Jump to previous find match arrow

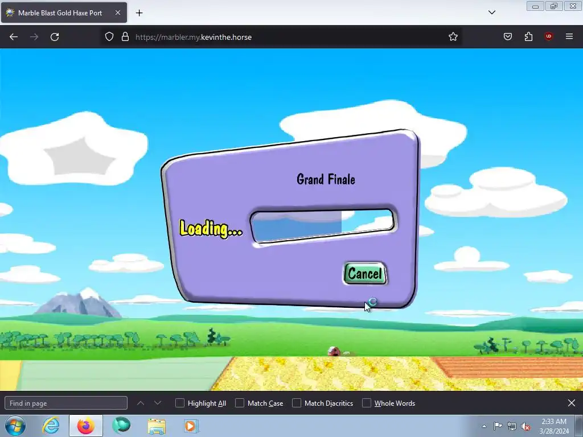point(141,403)
